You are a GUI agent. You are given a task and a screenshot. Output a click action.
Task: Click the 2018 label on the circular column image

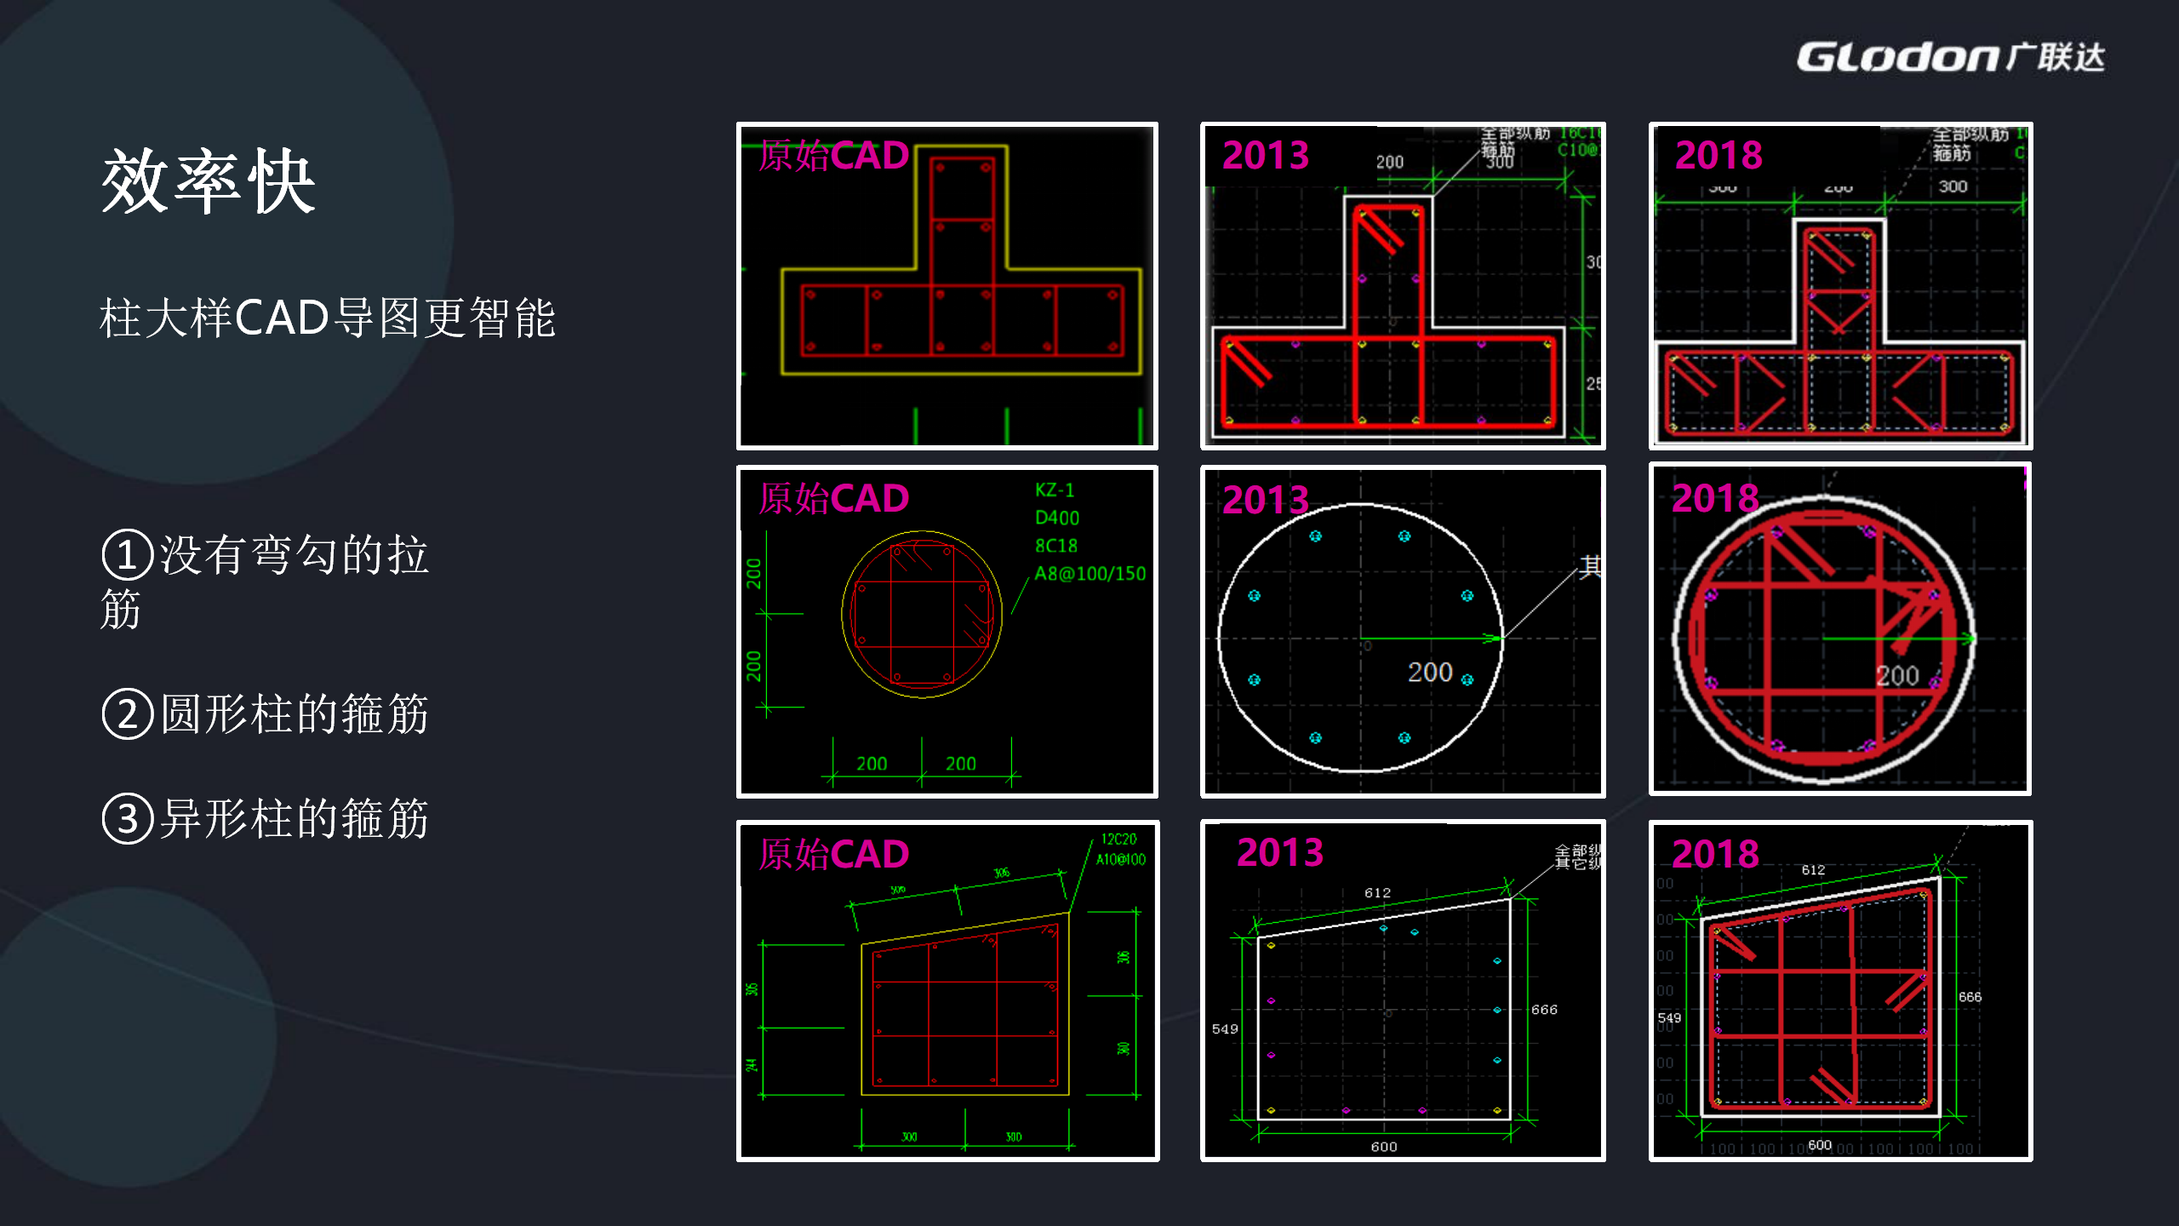[x=1715, y=498]
